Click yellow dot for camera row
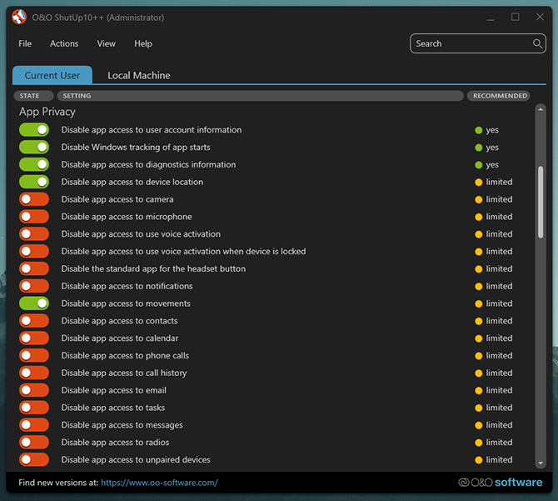 click(478, 200)
